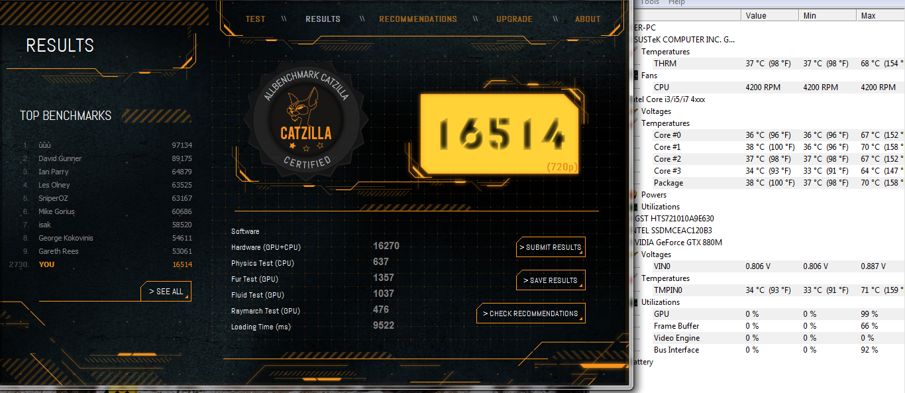Select the TMPIN0 temperature row
The height and width of the screenshot is (393, 905).
pos(769,290)
